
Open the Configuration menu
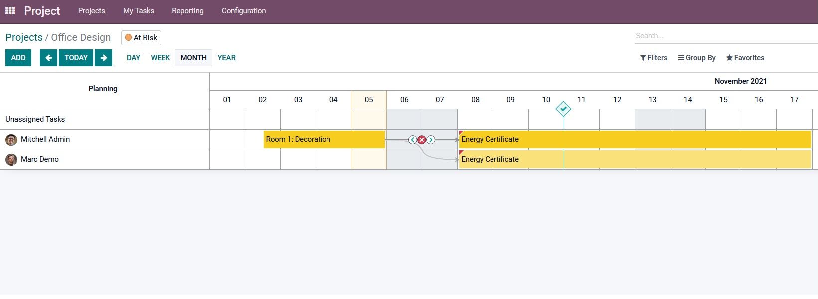pos(244,11)
